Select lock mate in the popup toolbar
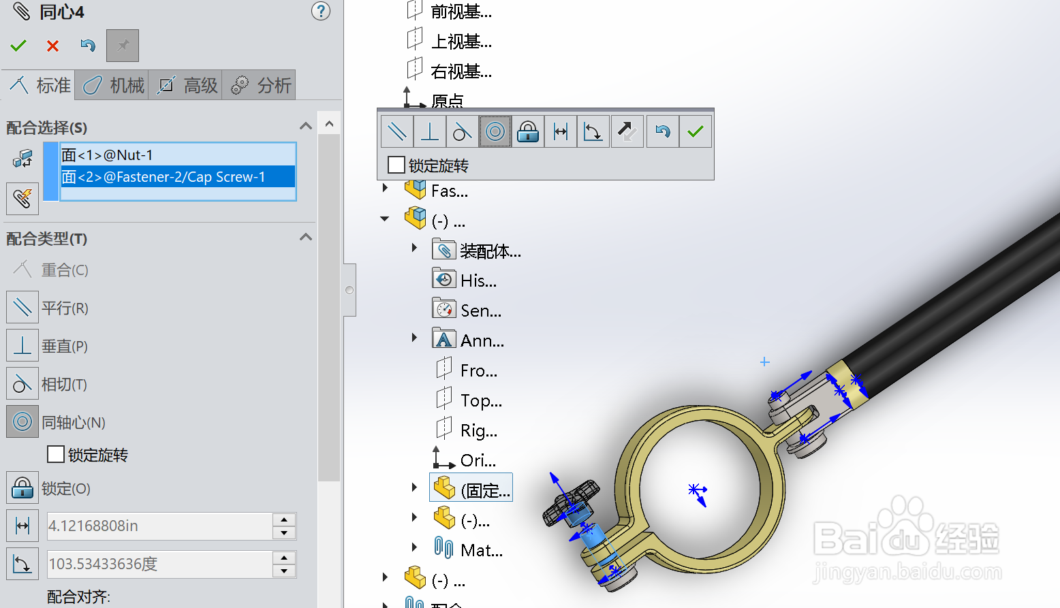Viewport: 1060px width, 608px height. tap(528, 131)
